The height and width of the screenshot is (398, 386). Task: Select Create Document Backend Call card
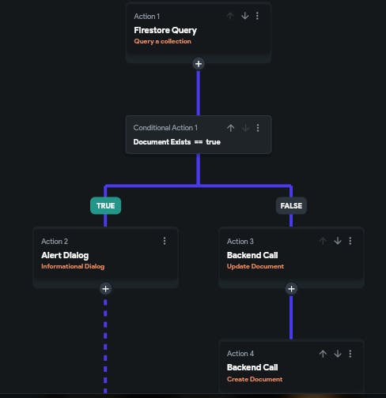pyautogui.click(x=291, y=367)
